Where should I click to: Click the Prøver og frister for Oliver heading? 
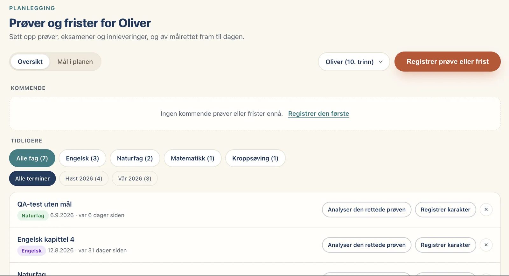click(80, 23)
